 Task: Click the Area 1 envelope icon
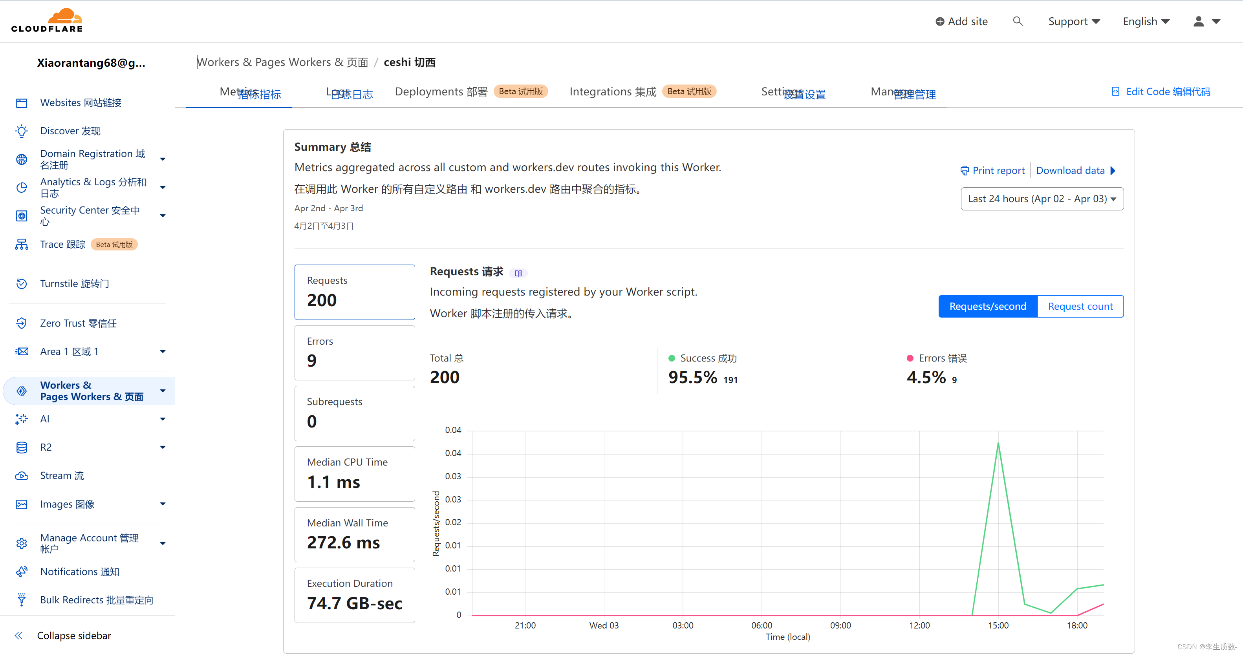click(x=21, y=352)
